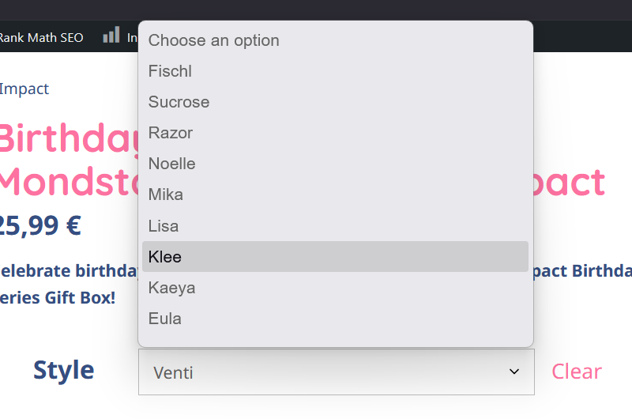Choose Lisa from the options

(335, 226)
